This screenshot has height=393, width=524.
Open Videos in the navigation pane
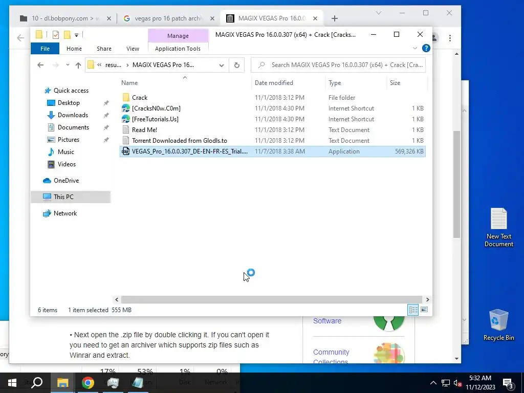coord(67,164)
